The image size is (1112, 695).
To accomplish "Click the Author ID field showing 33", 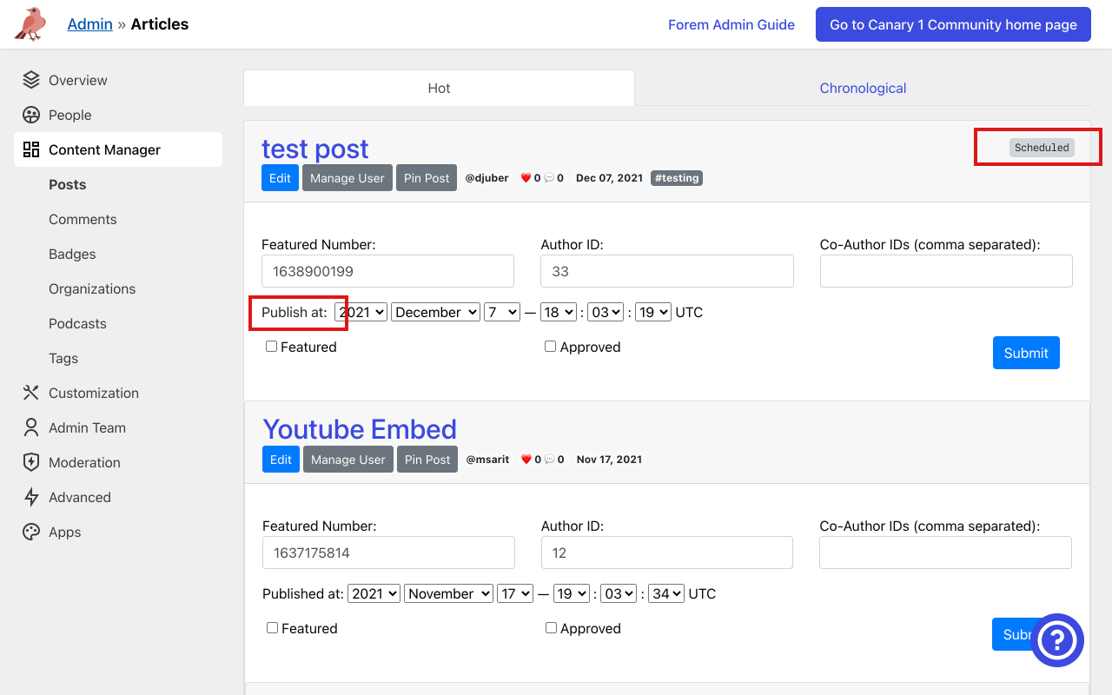I will coord(666,271).
